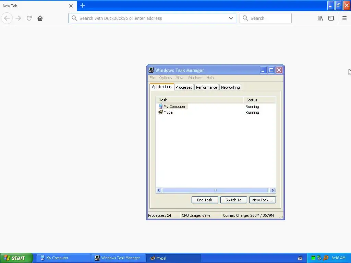Activate Mypal taskbar button

coord(173,258)
